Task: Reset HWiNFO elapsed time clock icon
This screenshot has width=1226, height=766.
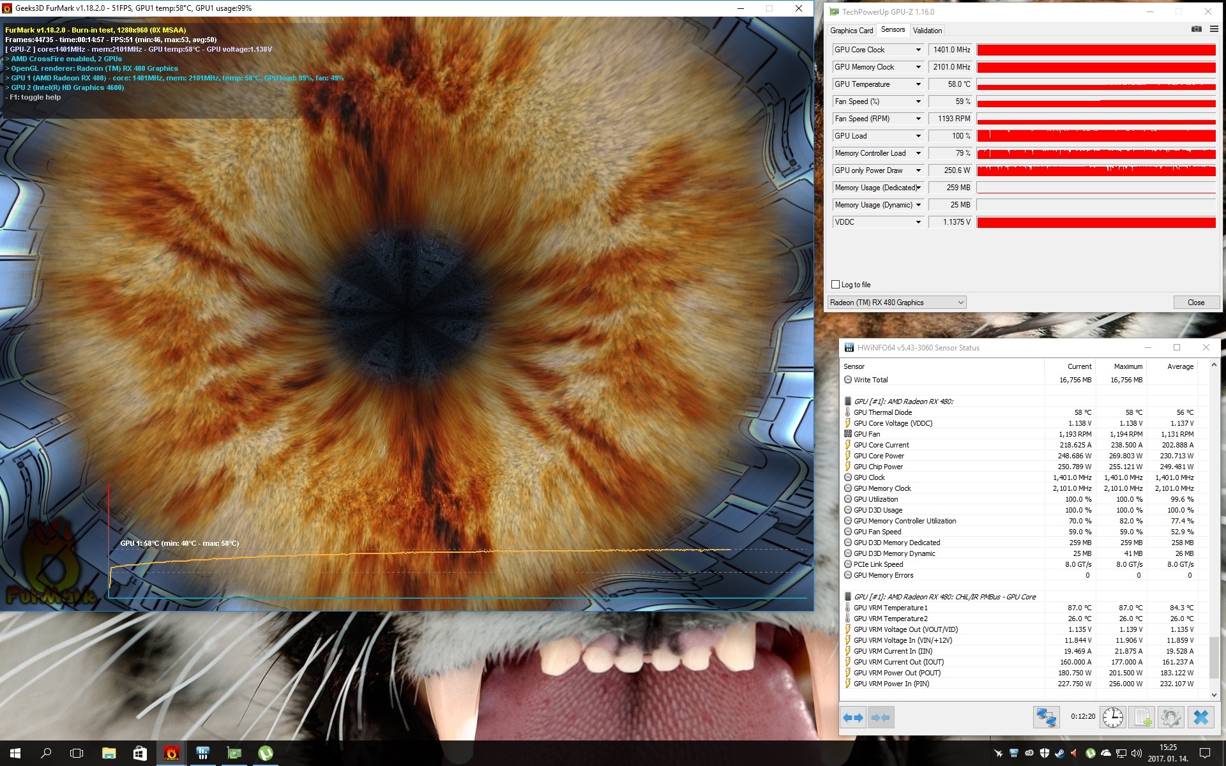Action: click(1112, 717)
